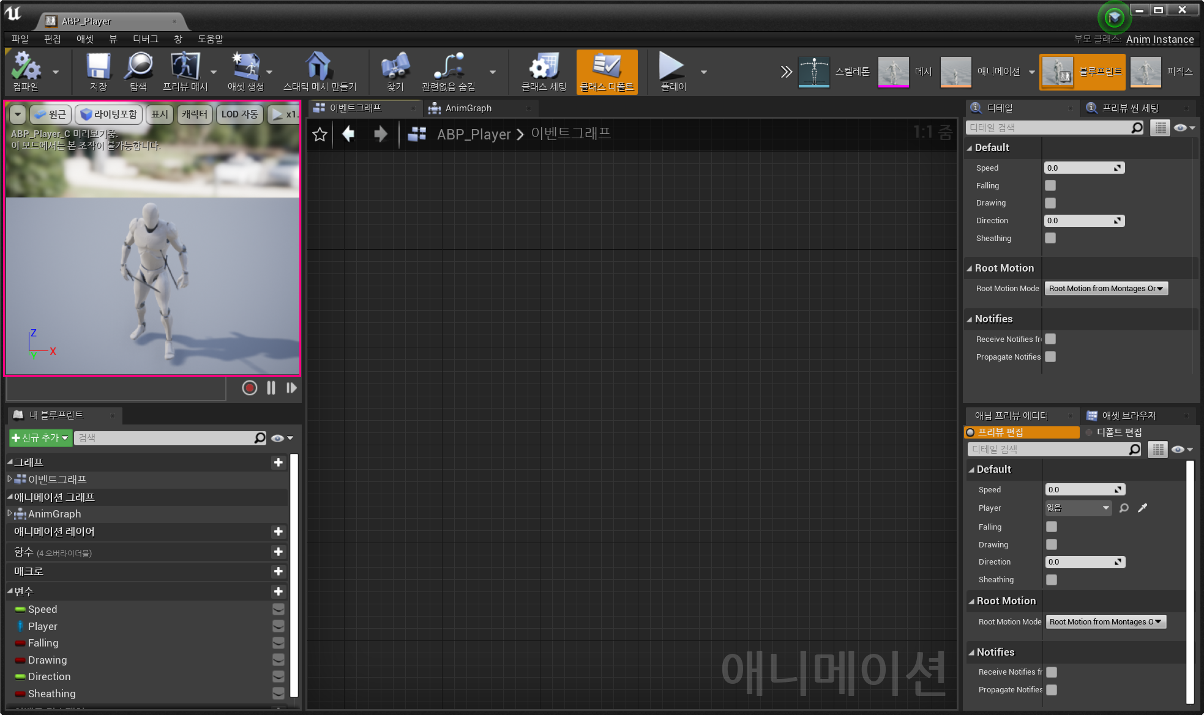Click the Find (찾기) binoculars icon
The image size is (1204, 715).
click(395, 66)
